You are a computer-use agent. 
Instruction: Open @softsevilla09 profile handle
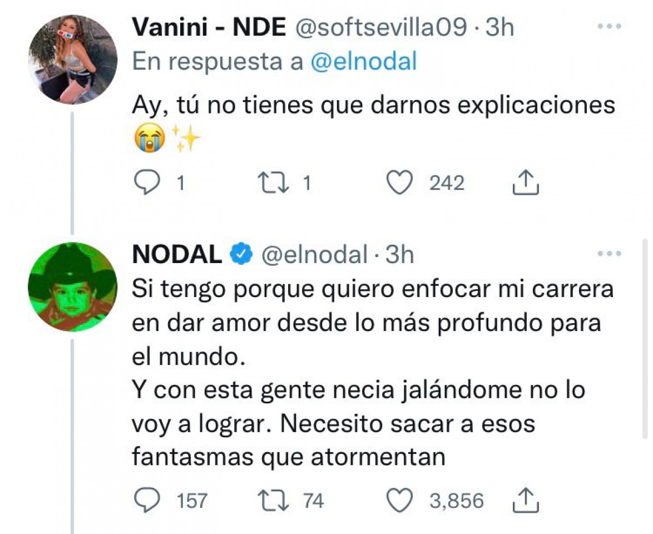tap(376, 28)
